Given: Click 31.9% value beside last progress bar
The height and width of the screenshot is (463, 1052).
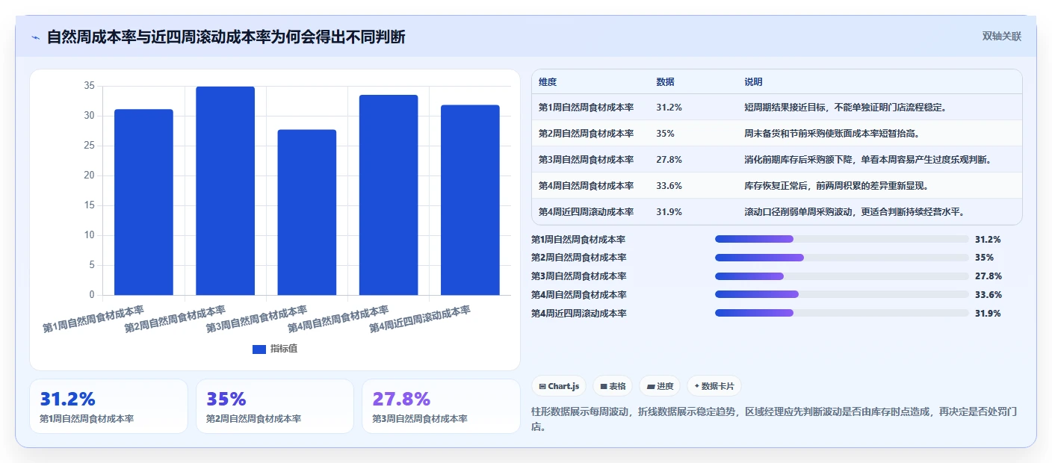Looking at the screenshot, I should click(988, 314).
